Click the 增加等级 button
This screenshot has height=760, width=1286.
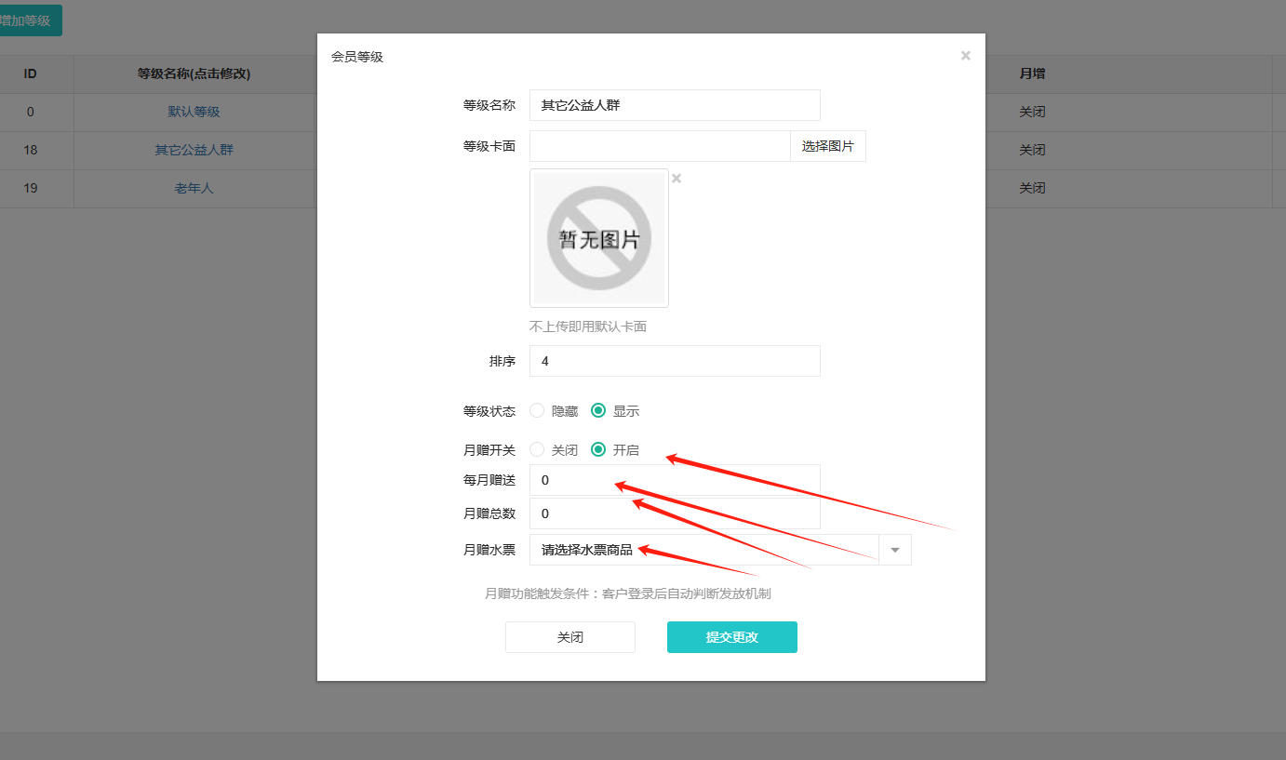(26, 20)
